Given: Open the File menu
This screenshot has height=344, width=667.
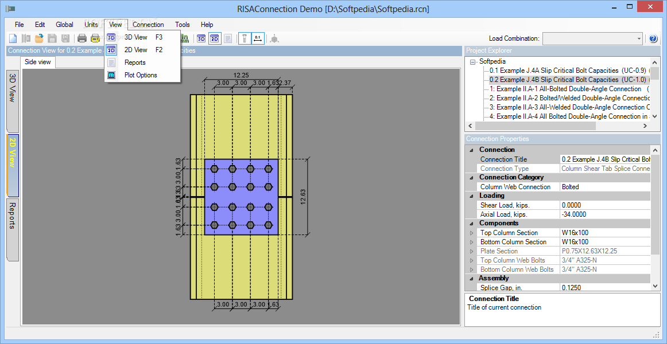Looking at the screenshot, I should click(x=19, y=25).
